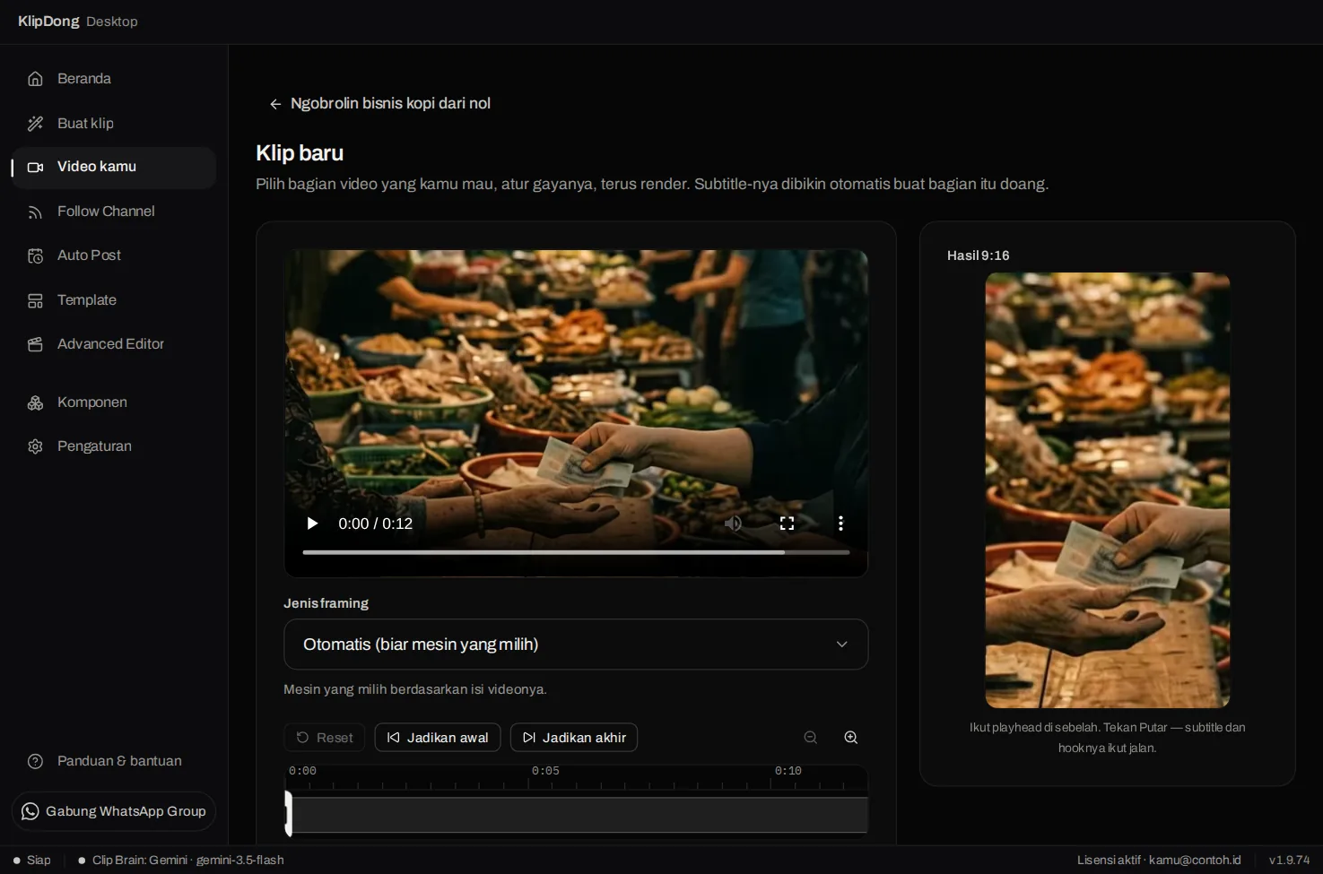Open Panduan & bantuan

coord(114,761)
